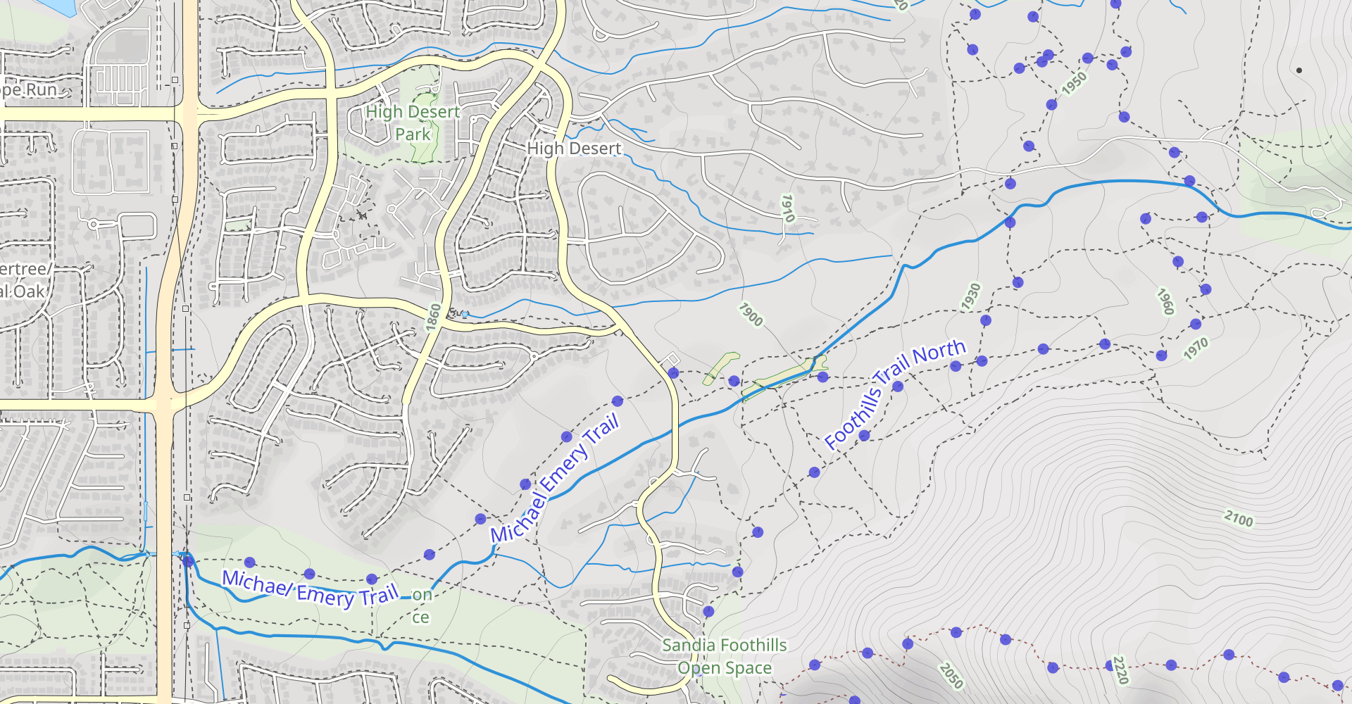Click the purple waypoint where Michael Emery Trail meets the main road
The height and width of the screenshot is (704, 1352).
coord(188,561)
